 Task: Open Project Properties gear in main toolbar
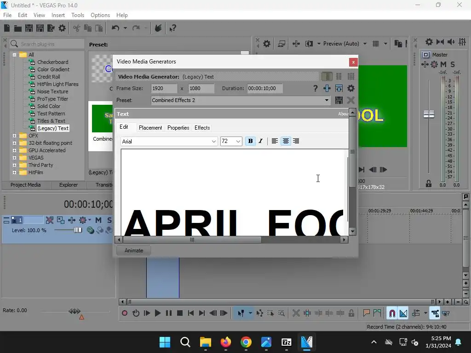point(62,28)
